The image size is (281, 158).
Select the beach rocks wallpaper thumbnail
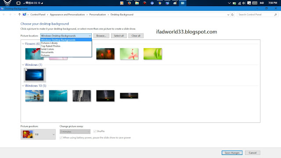tap(34, 96)
